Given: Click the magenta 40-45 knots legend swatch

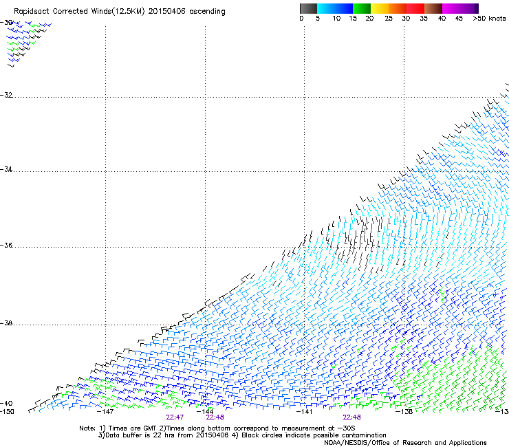Looking at the screenshot, I should coord(451,8).
